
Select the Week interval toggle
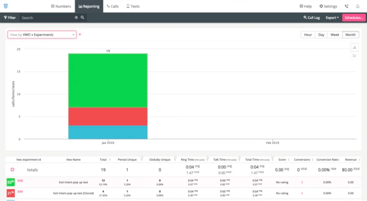click(335, 35)
